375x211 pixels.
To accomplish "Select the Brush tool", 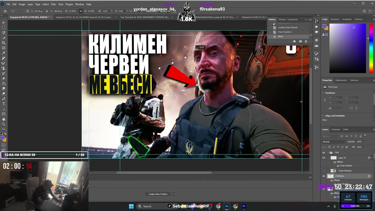I will coord(4,63).
